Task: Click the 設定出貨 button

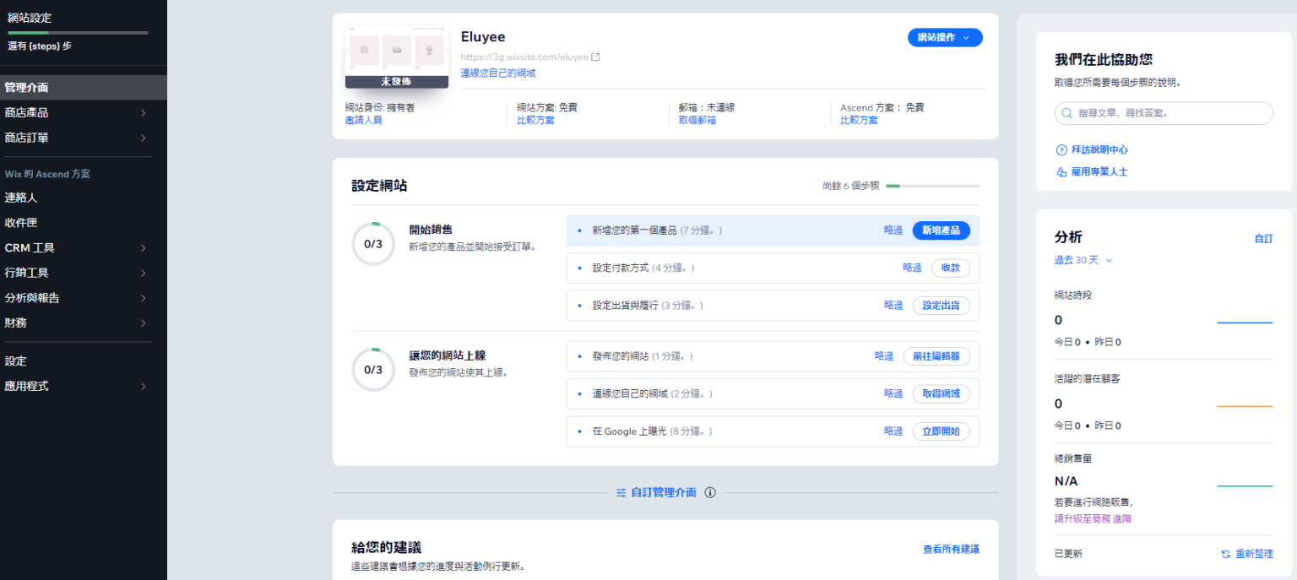Action: [x=941, y=305]
